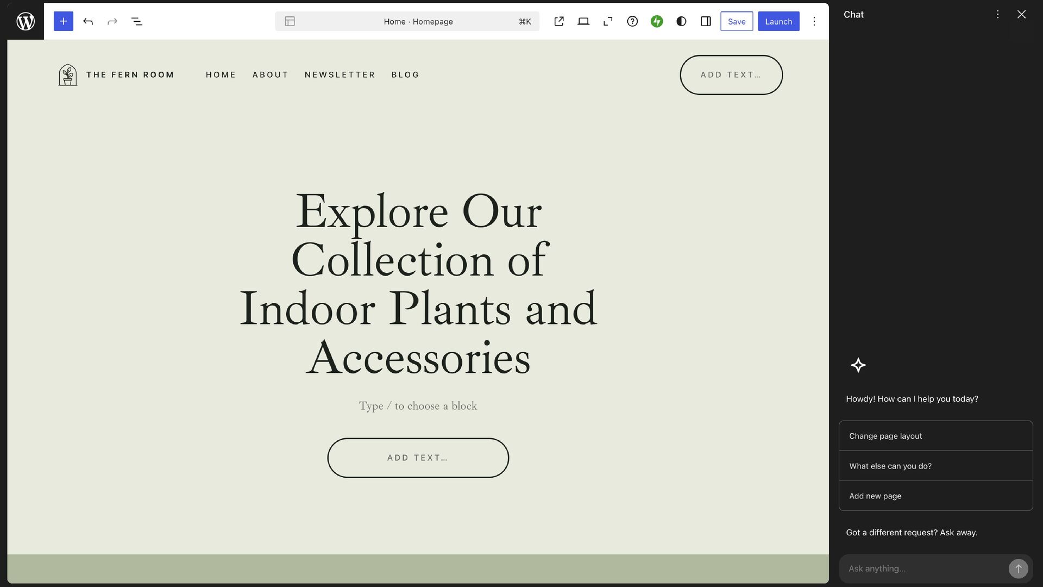Select the 'Change page layout' suggestion

[x=935, y=436]
